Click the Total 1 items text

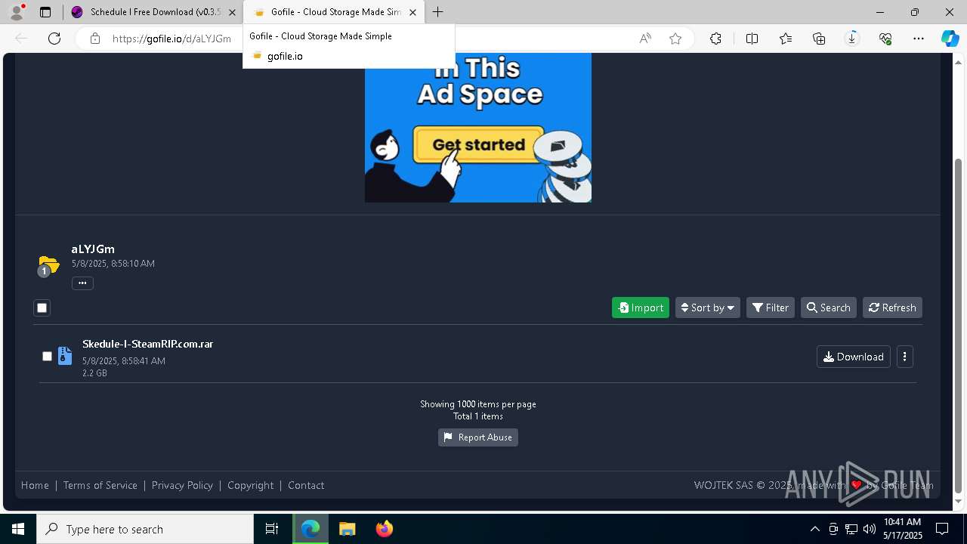tap(478, 416)
